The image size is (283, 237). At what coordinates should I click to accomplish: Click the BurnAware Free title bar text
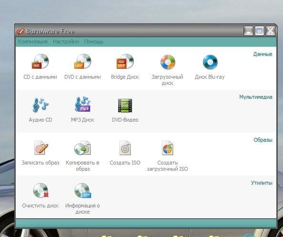51,31
